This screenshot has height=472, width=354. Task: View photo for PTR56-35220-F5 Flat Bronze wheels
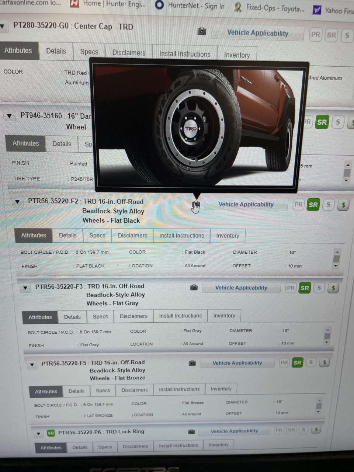pos(192,363)
